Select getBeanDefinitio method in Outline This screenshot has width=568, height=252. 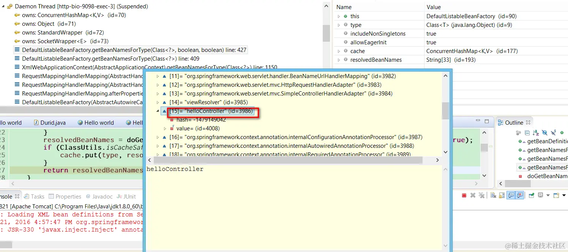pos(543,141)
